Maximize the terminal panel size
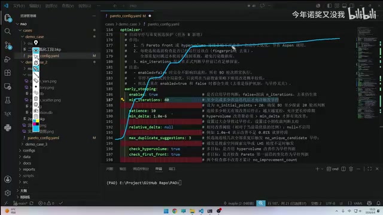This screenshot has width=383, height=215. coord(370,168)
